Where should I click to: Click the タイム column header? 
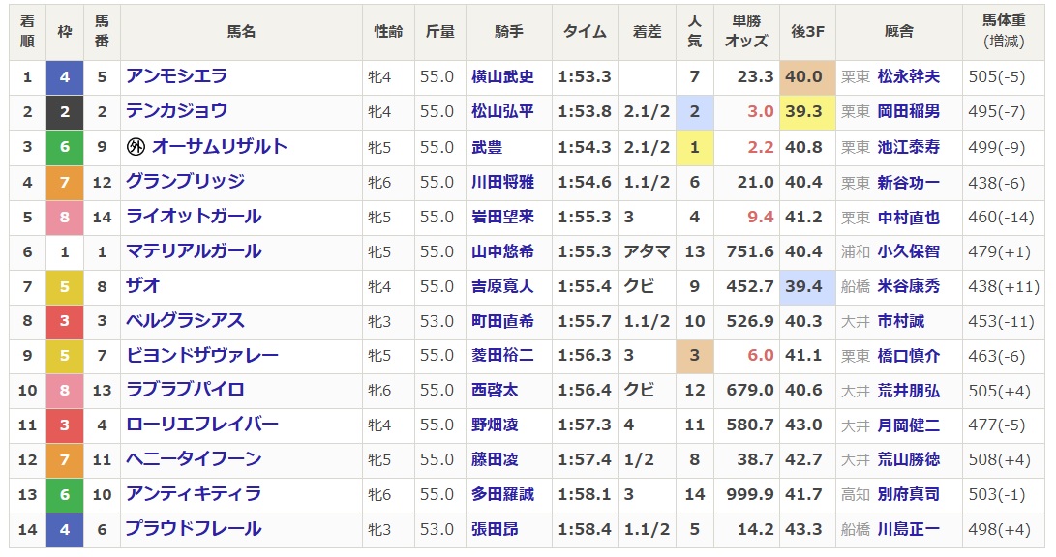585,32
